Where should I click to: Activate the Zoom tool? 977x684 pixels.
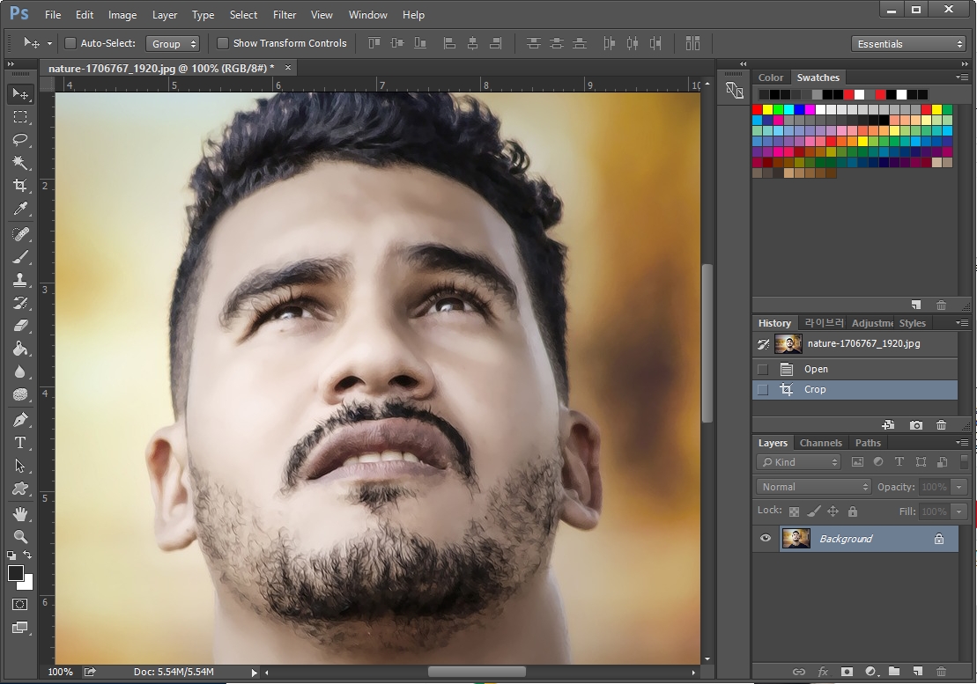[x=19, y=536]
